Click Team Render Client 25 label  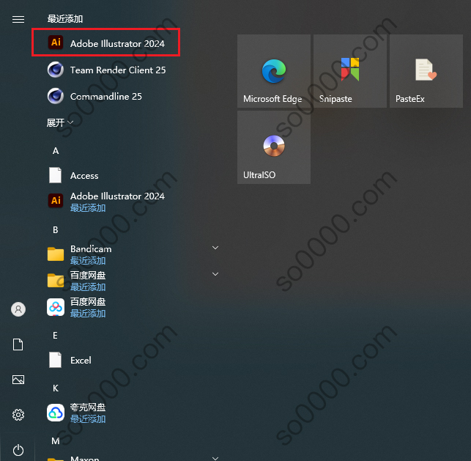point(118,70)
